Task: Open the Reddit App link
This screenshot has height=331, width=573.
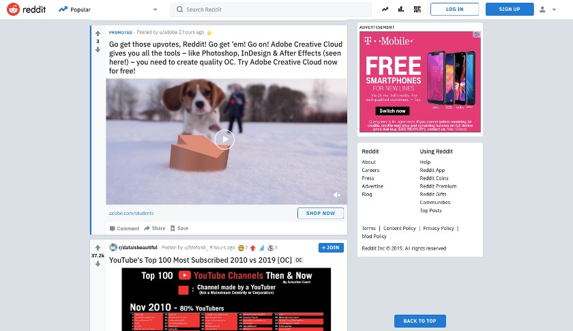Action: click(432, 170)
